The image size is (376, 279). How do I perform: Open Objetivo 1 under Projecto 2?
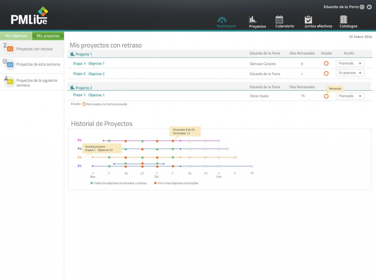(x=97, y=95)
